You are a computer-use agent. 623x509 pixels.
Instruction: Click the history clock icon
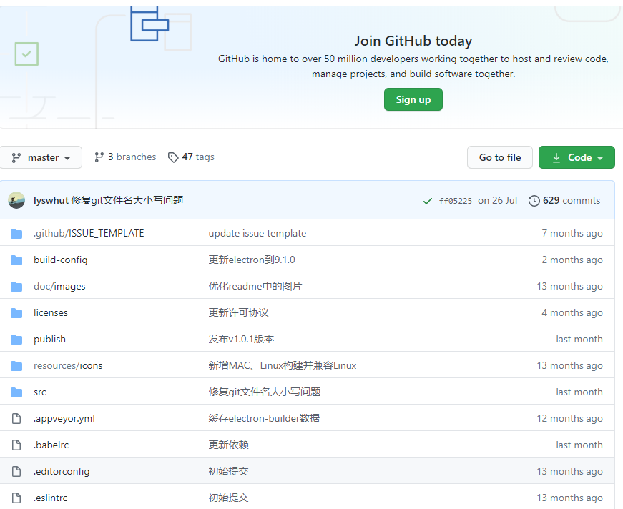[534, 201]
